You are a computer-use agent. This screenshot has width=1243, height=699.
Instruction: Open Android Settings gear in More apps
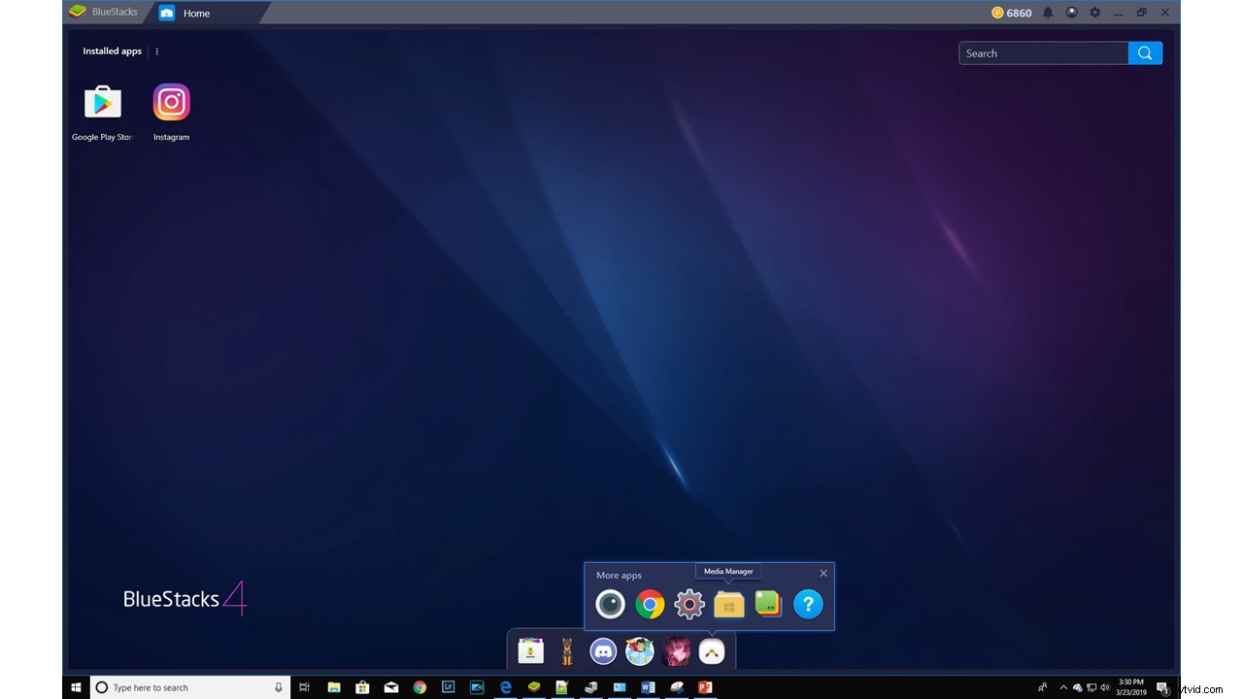(689, 603)
